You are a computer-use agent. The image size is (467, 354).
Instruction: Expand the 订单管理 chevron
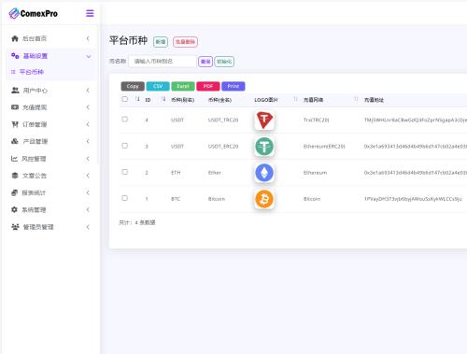[88, 124]
